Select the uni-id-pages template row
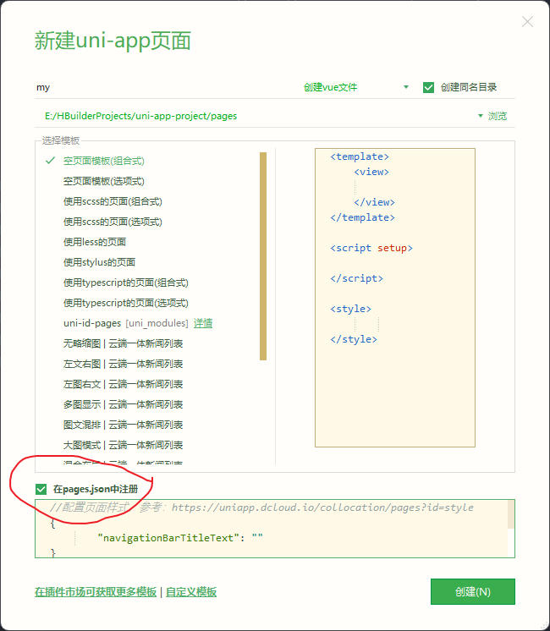Screen dimensions: 550x631 coord(125,323)
